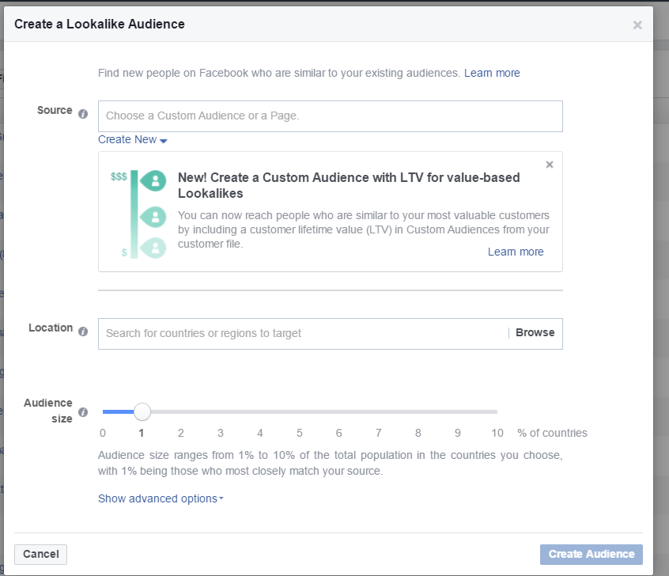The height and width of the screenshot is (576, 669).
Task: Open Learn more link in header description
Action: [x=492, y=73]
